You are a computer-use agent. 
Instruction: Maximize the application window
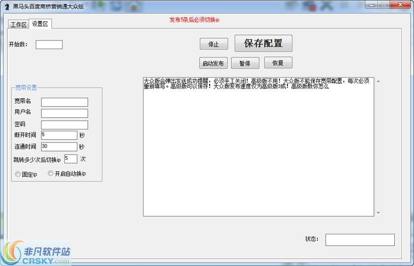click(384, 5)
